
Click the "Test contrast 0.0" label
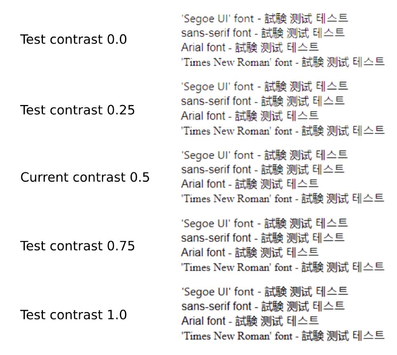pyautogui.click(x=73, y=40)
